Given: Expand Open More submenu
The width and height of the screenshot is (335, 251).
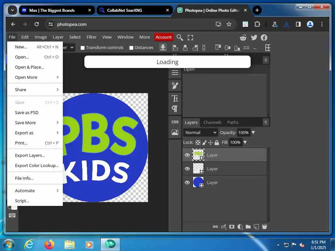Looking at the screenshot, I should coord(35,77).
